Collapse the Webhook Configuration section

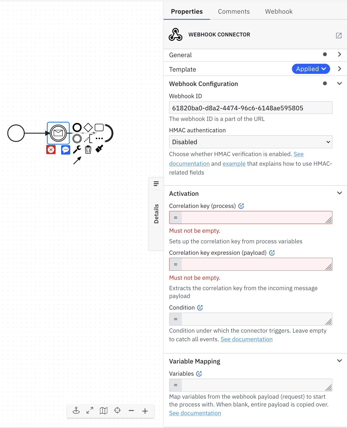click(x=340, y=83)
